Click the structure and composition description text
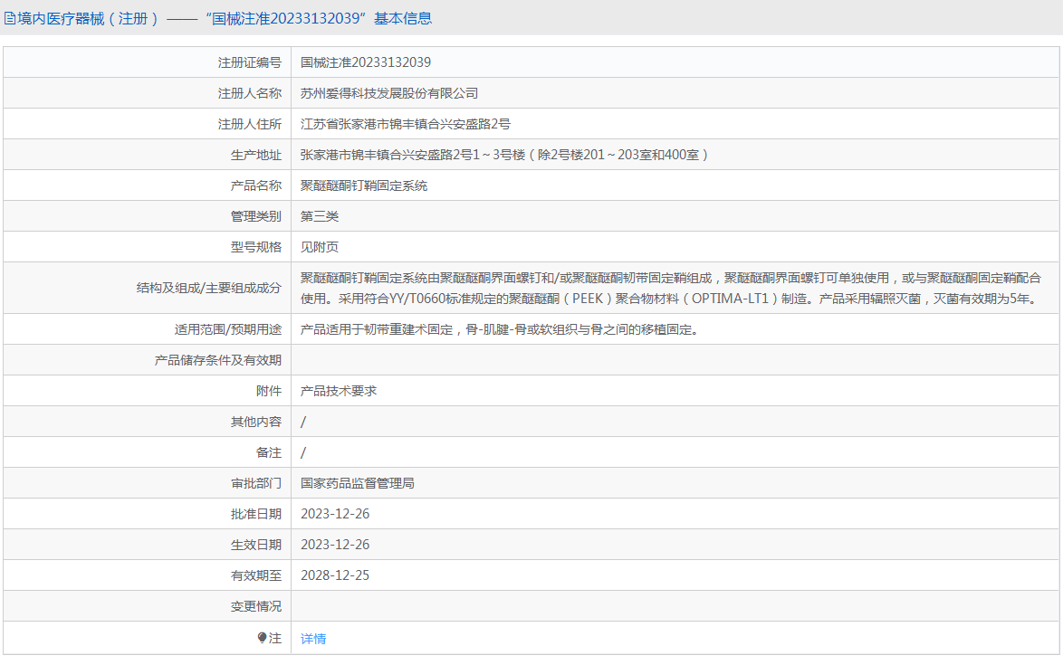This screenshot has width=1063, height=665. pyautogui.click(x=670, y=288)
